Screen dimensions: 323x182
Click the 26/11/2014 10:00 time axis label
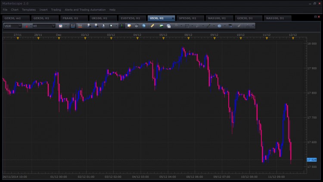pyautogui.click(x=15, y=177)
